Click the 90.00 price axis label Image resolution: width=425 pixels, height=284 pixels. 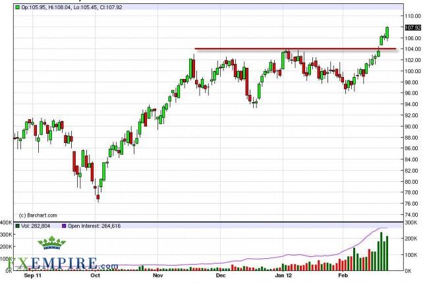click(x=412, y=127)
